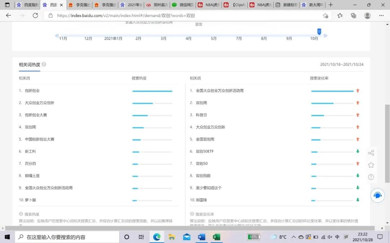The height and width of the screenshot is (243, 390).
Task: Click the address bar URL
Action: (x=126, y=16)
